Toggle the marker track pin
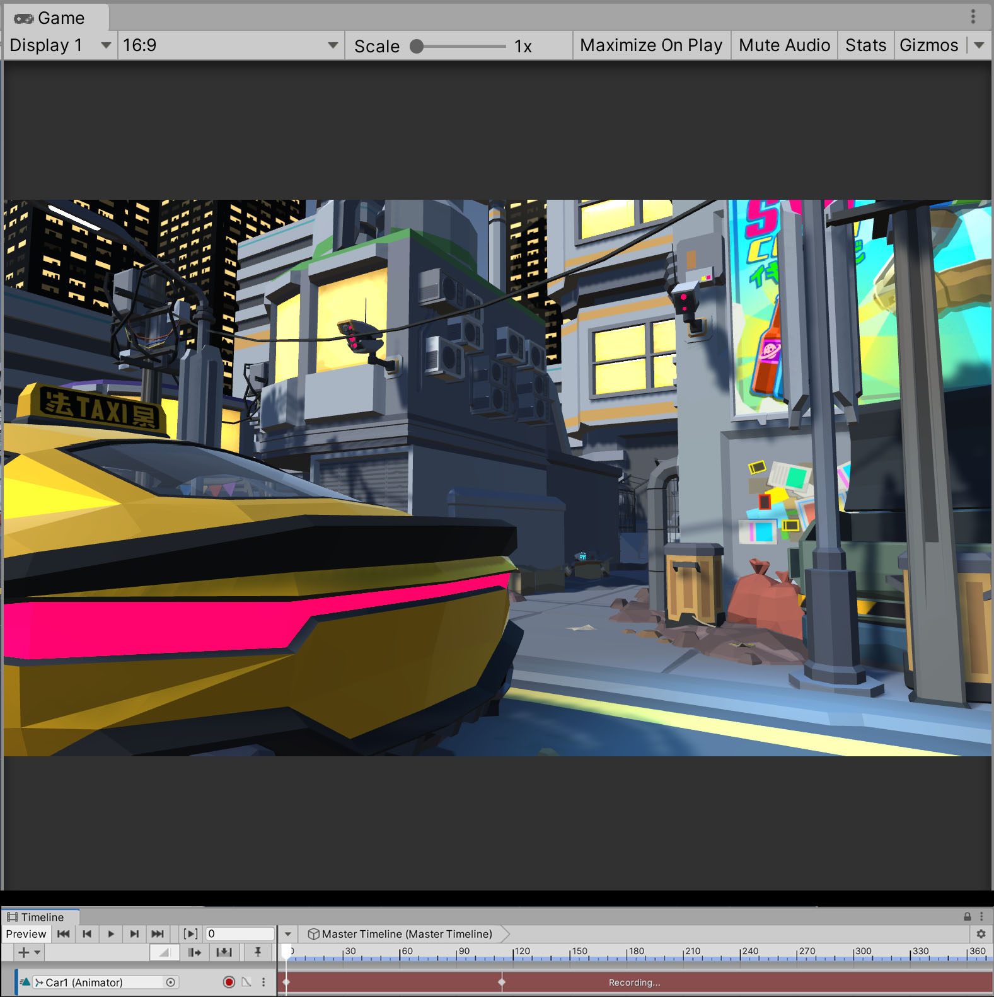 pyautogui.click(x=258, y=952)
